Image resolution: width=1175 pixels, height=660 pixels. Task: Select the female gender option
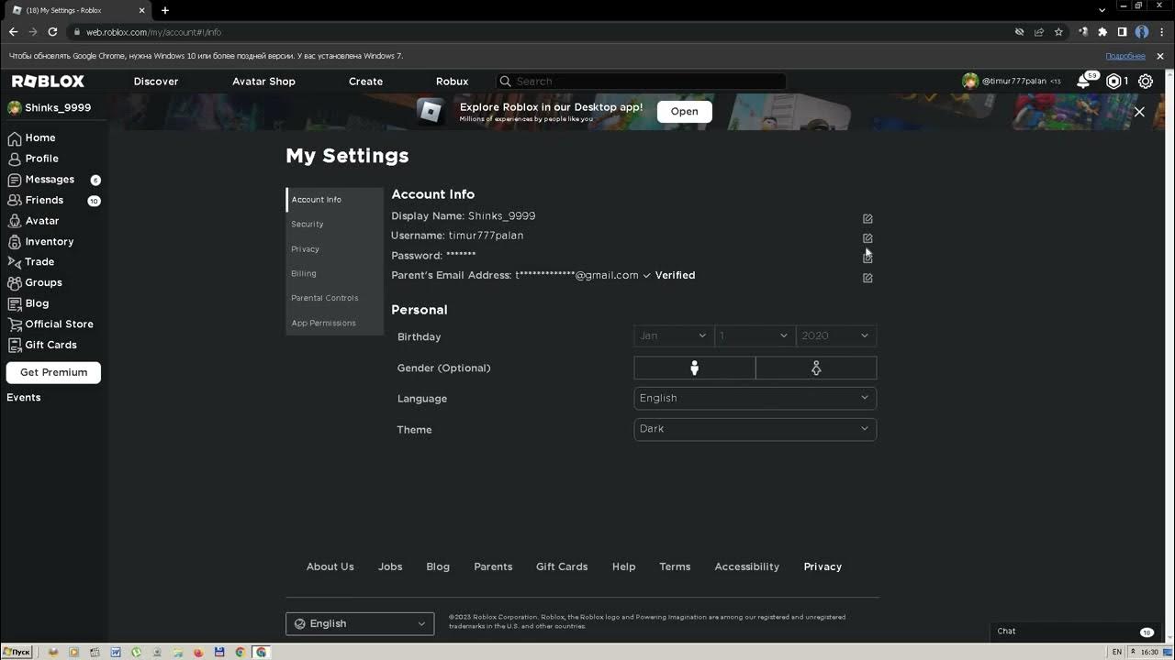(x=816, y=368)
